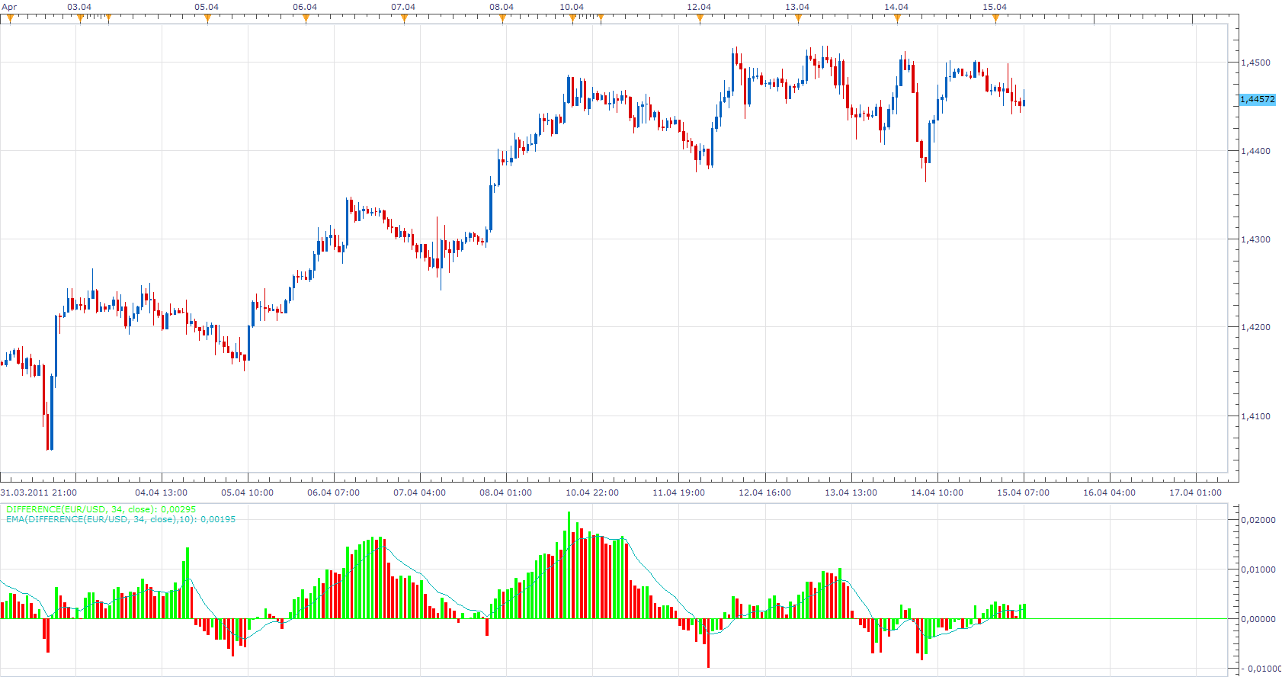Select the EMA(DIFFERENCE(EUR/USD, 34, close),10) indicator label
Image resolution: width=1282 pixels, height=677 pixels.
point(120,519)
